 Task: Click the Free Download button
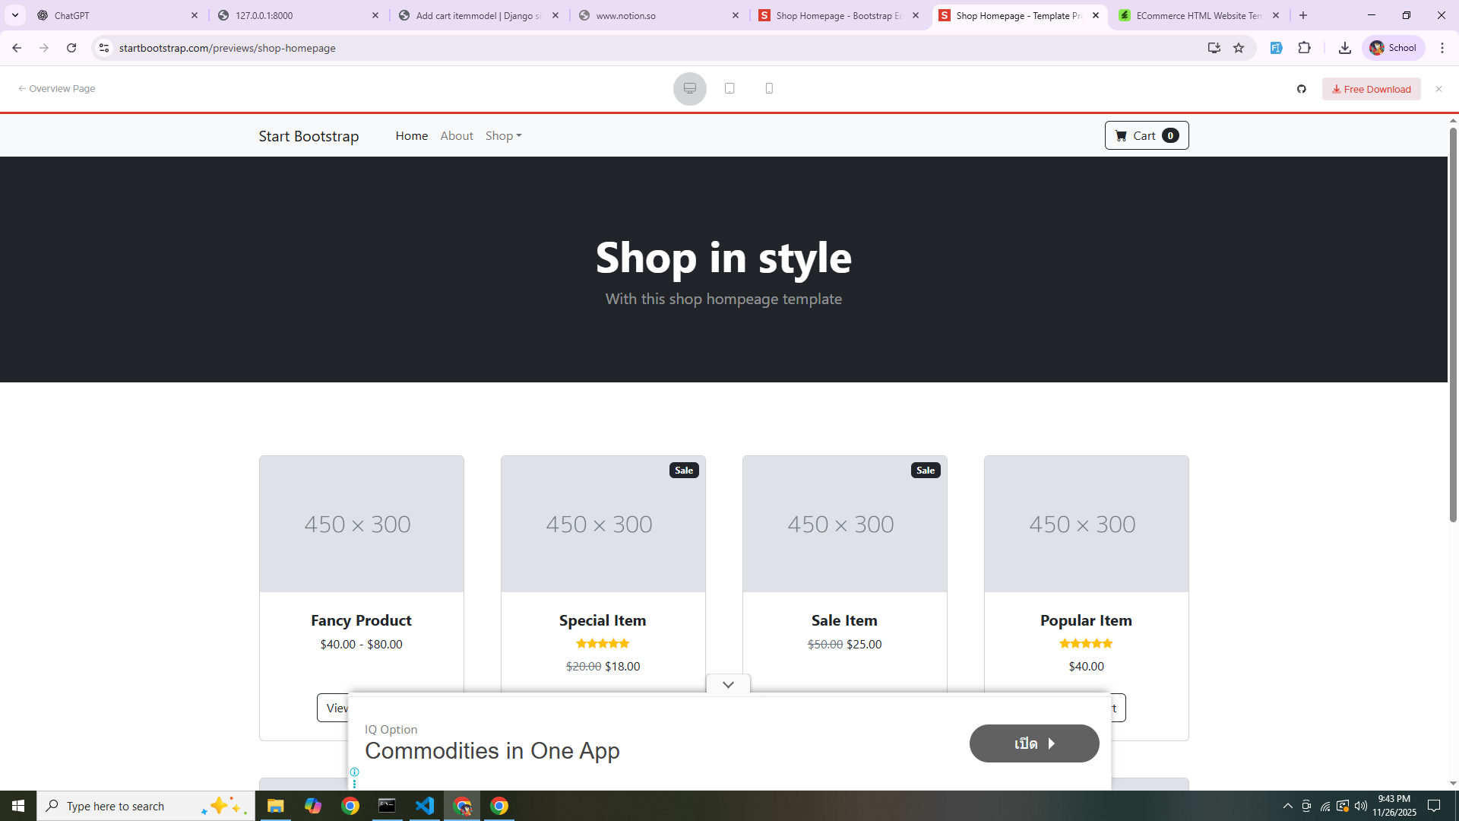(x=1371, y=89)
